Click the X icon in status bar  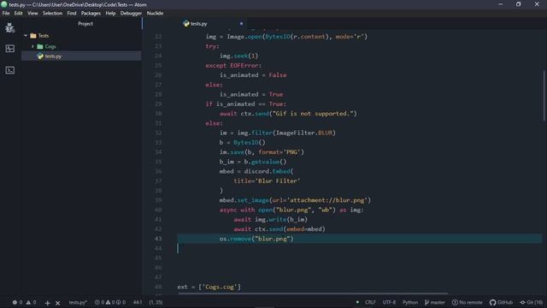(58, 303)
